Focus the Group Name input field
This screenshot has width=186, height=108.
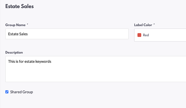pos(67,34)
